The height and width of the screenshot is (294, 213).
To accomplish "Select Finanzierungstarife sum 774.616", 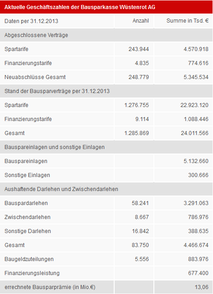I will (198, 63).
